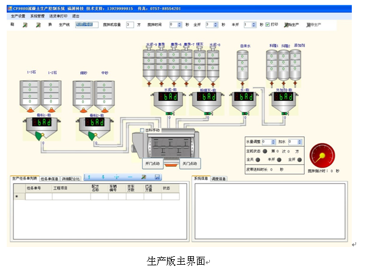
Task: Click the 水泥-称 weighing hopper display
Action: 168,97
